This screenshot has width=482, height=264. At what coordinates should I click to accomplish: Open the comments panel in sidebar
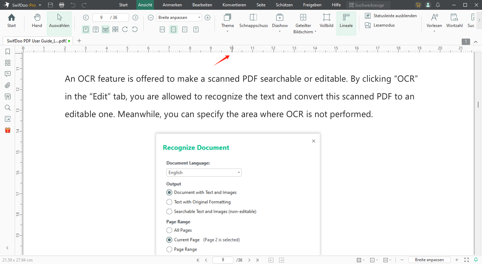coord(7,74)
